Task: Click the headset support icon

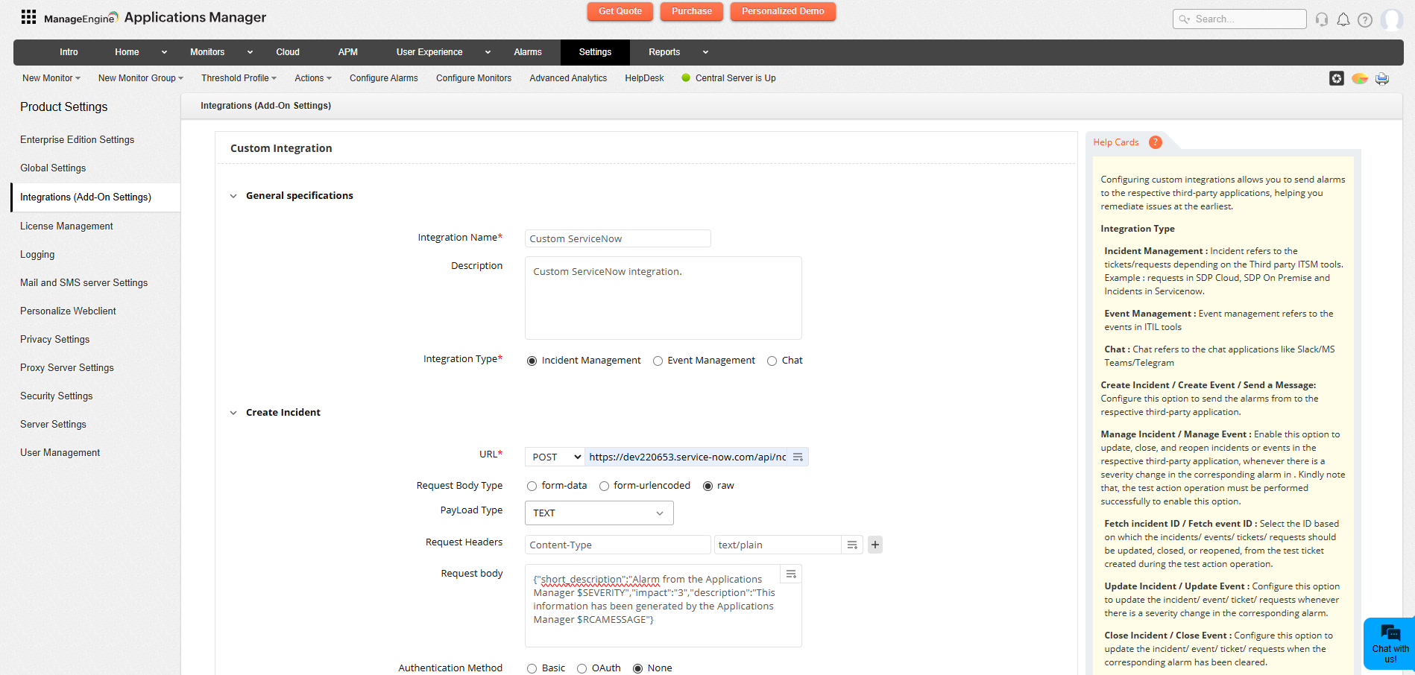Action: click(1322, 19)
